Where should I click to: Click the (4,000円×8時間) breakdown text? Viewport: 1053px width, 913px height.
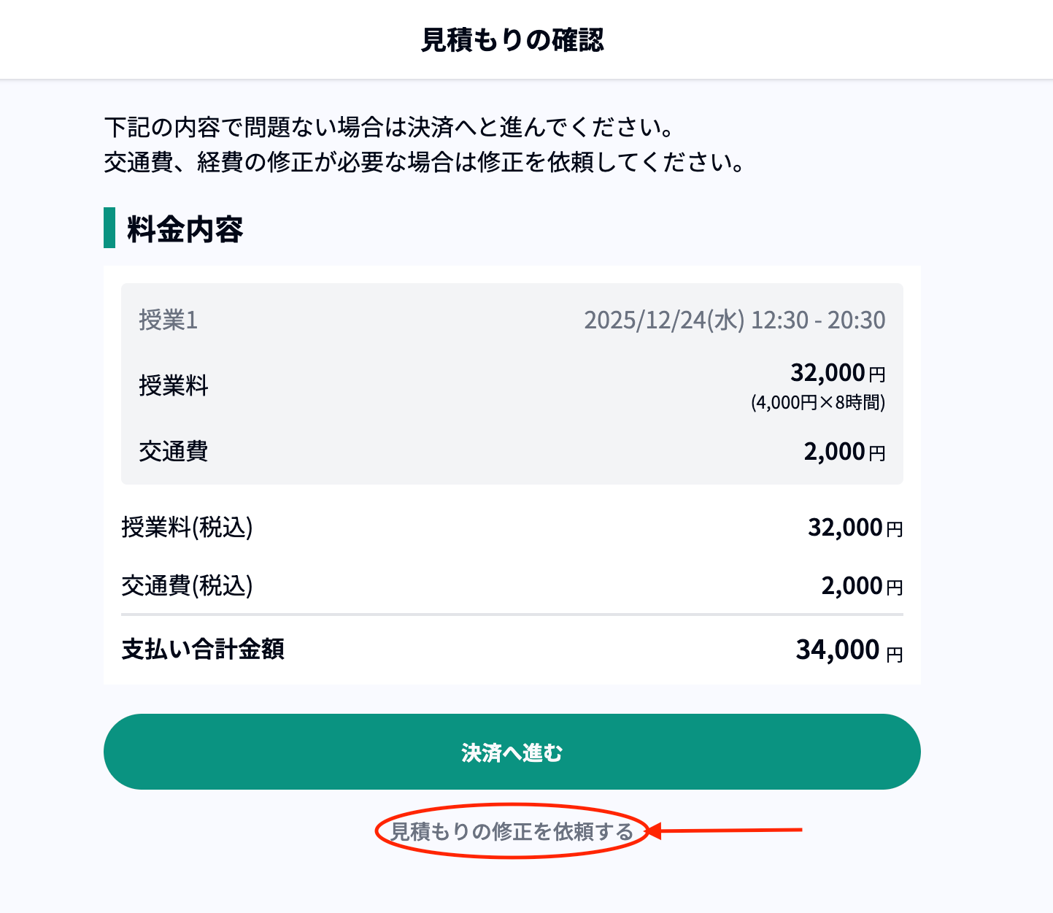817,403
